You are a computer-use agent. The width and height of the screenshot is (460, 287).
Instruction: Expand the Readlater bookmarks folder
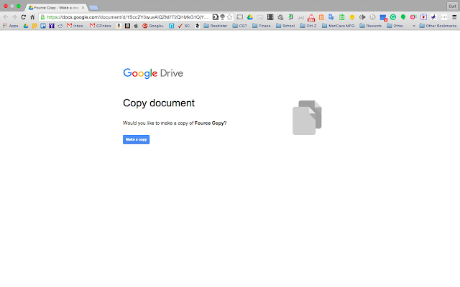[x=216, y=26]
